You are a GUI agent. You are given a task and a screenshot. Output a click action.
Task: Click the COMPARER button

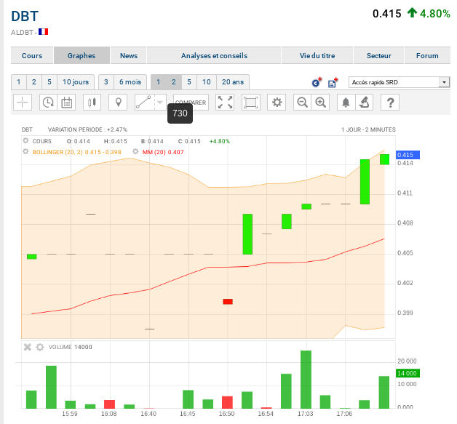tap(191, 103)
